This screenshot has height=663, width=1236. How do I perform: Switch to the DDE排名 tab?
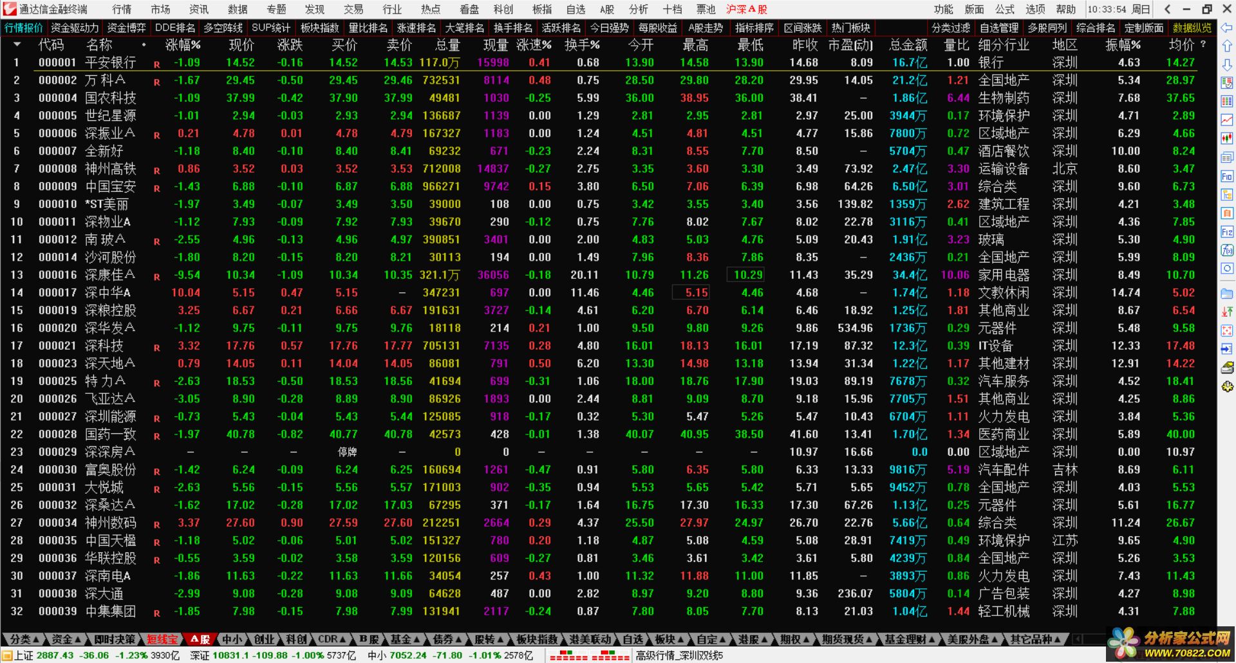(175, 28)
